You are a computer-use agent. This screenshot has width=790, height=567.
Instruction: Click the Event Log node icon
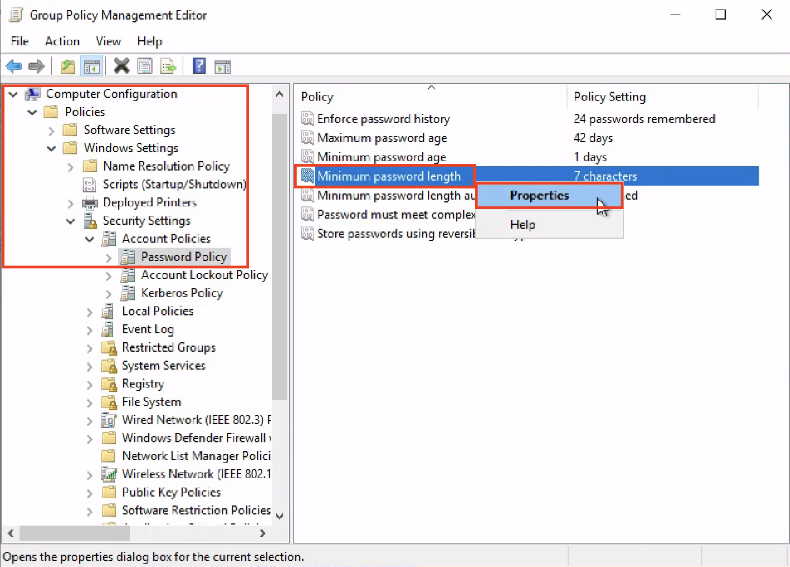(108, 329)
